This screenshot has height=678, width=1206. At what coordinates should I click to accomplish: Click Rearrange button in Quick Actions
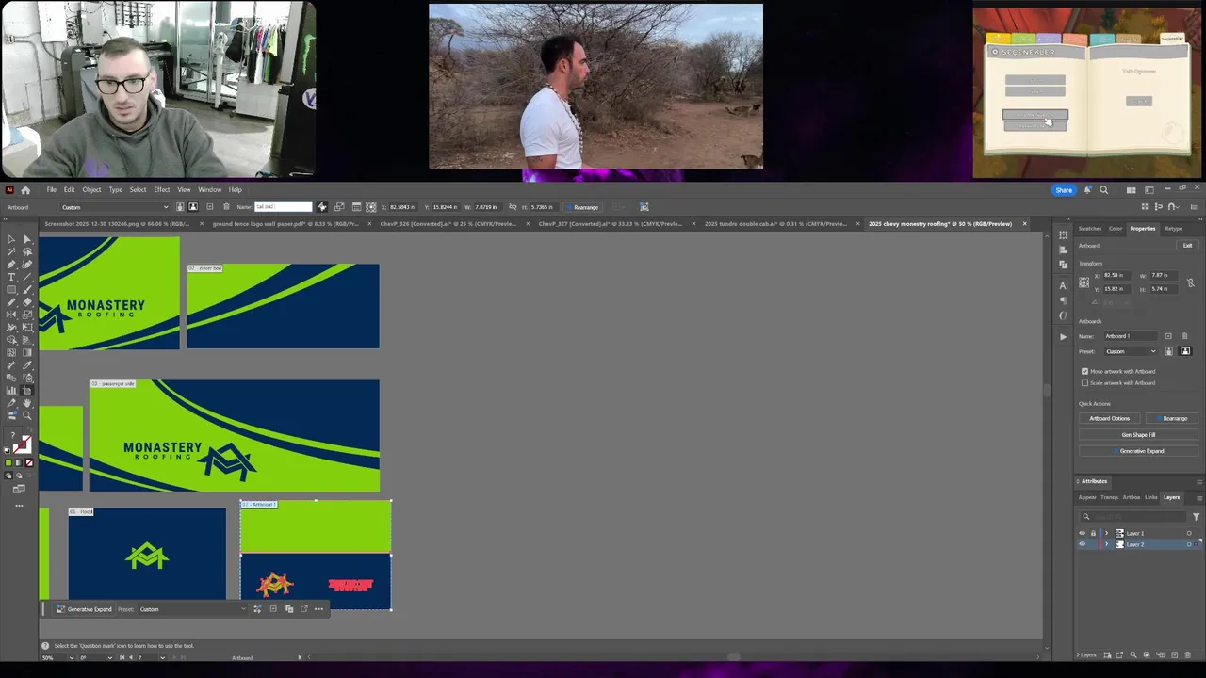(1174, 418)
